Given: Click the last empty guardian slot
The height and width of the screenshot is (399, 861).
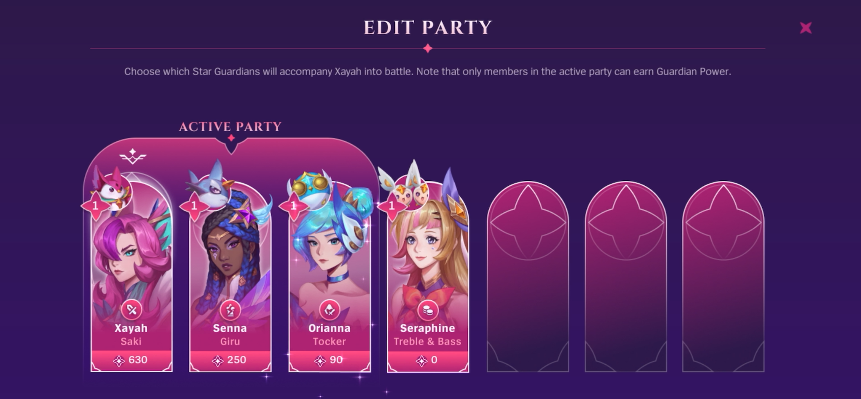Looking at the screenshot, I should [723, 276].
